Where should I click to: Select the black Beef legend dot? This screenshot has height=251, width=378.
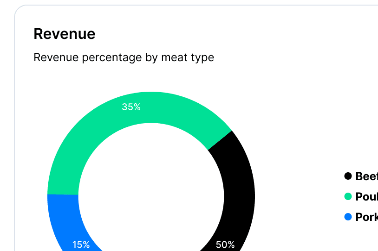[x=348, y=176]
